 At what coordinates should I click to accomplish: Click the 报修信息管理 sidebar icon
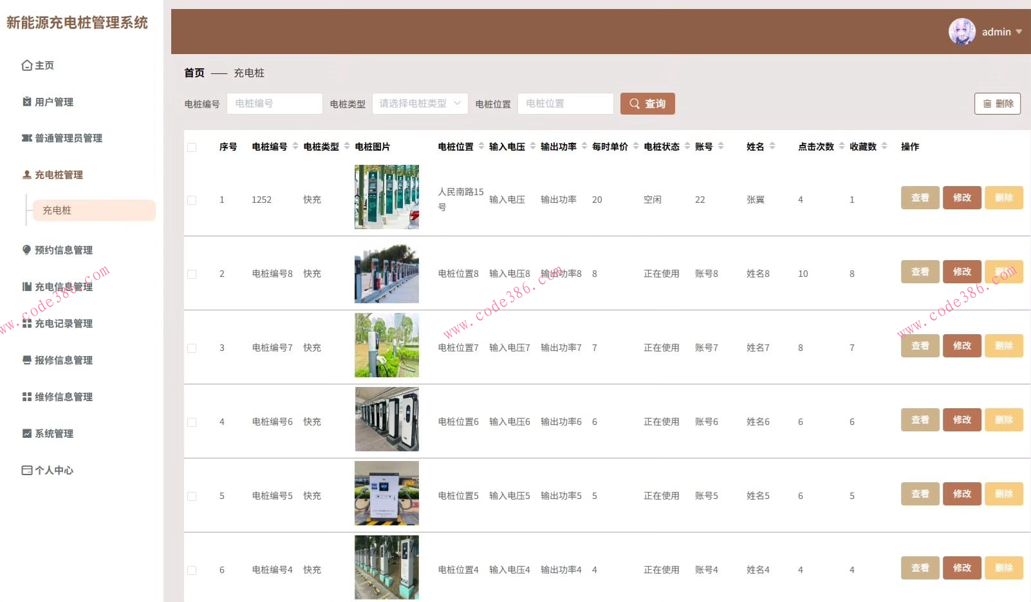[26, 360]
